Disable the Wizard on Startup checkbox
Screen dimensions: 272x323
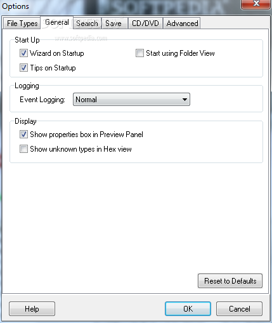[23, 53]
